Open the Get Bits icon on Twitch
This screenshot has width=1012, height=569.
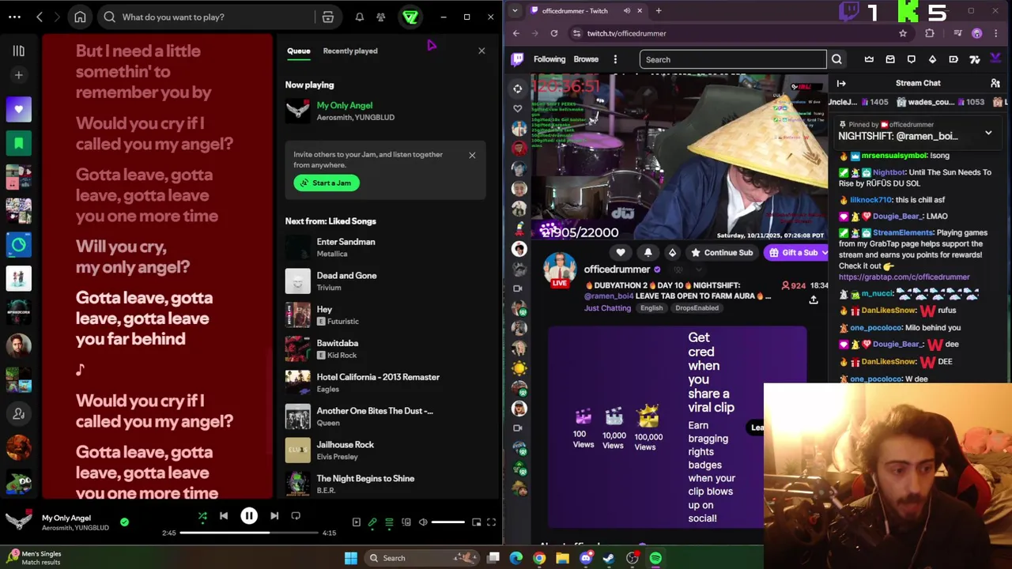pyautogui.click(x=932, y=59)
